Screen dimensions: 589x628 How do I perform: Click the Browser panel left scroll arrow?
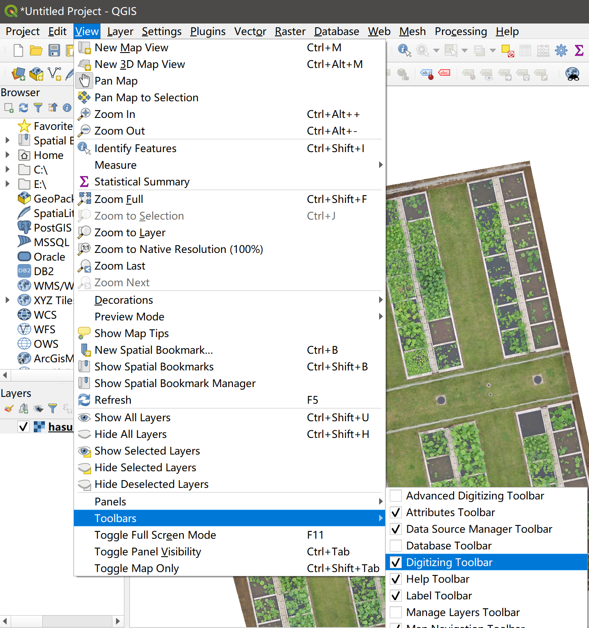[5, 375]
